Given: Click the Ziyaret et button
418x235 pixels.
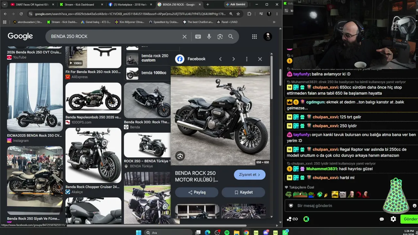Looking at the screenshot, I should pyautogui.click(x=250, y=175).
